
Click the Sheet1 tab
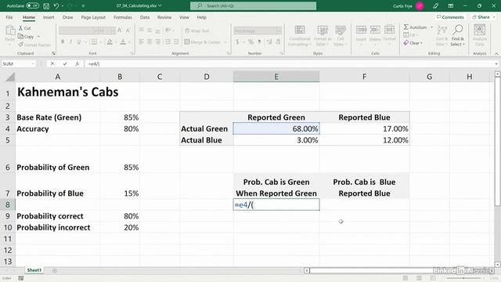34,270
